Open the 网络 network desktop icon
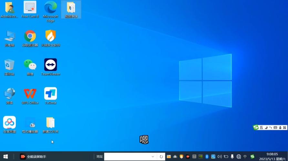The image size is (288, 161). [9, 96]
